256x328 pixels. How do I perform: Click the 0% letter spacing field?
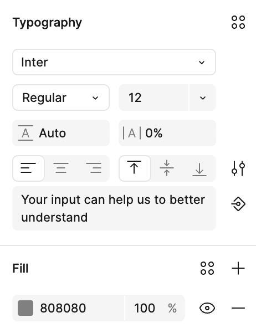coord(167,133)
